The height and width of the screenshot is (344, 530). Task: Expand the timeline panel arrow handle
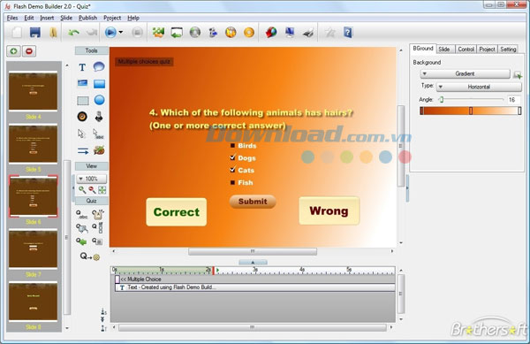tap(253, 262)
